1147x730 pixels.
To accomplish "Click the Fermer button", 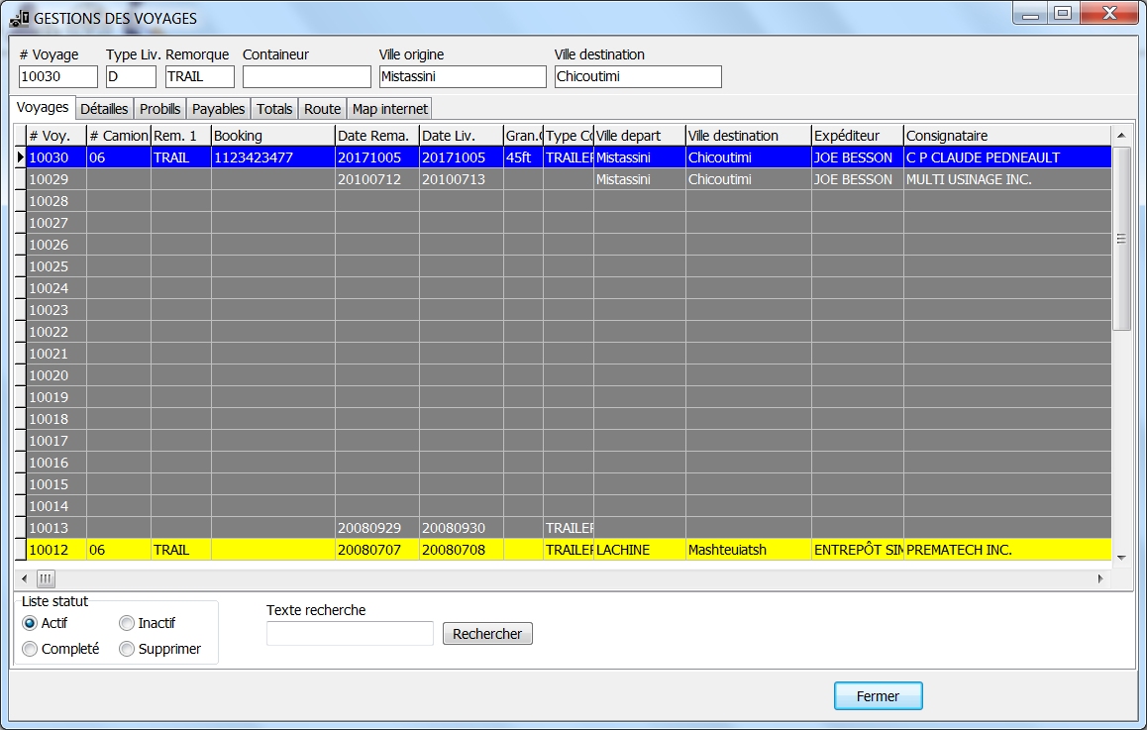I will click(878, 696).
